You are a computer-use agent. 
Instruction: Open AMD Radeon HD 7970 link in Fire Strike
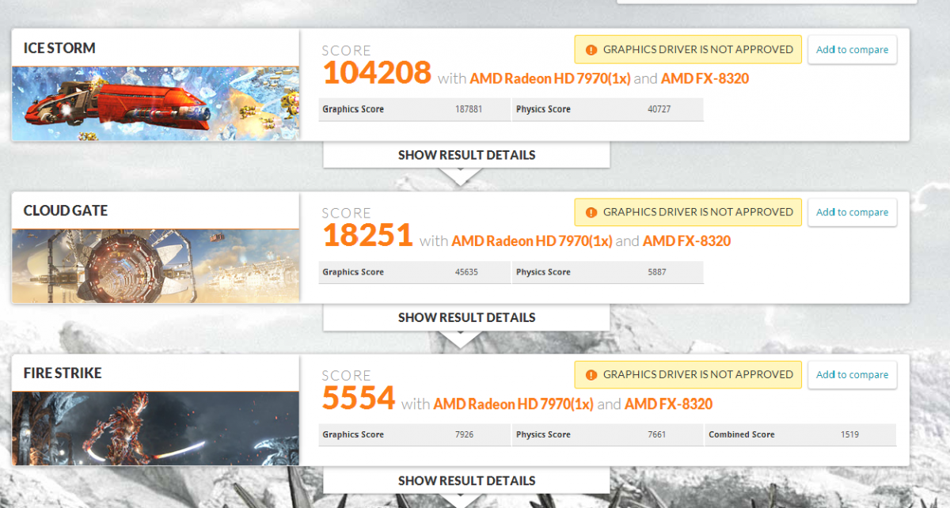[x=514, y=404]
